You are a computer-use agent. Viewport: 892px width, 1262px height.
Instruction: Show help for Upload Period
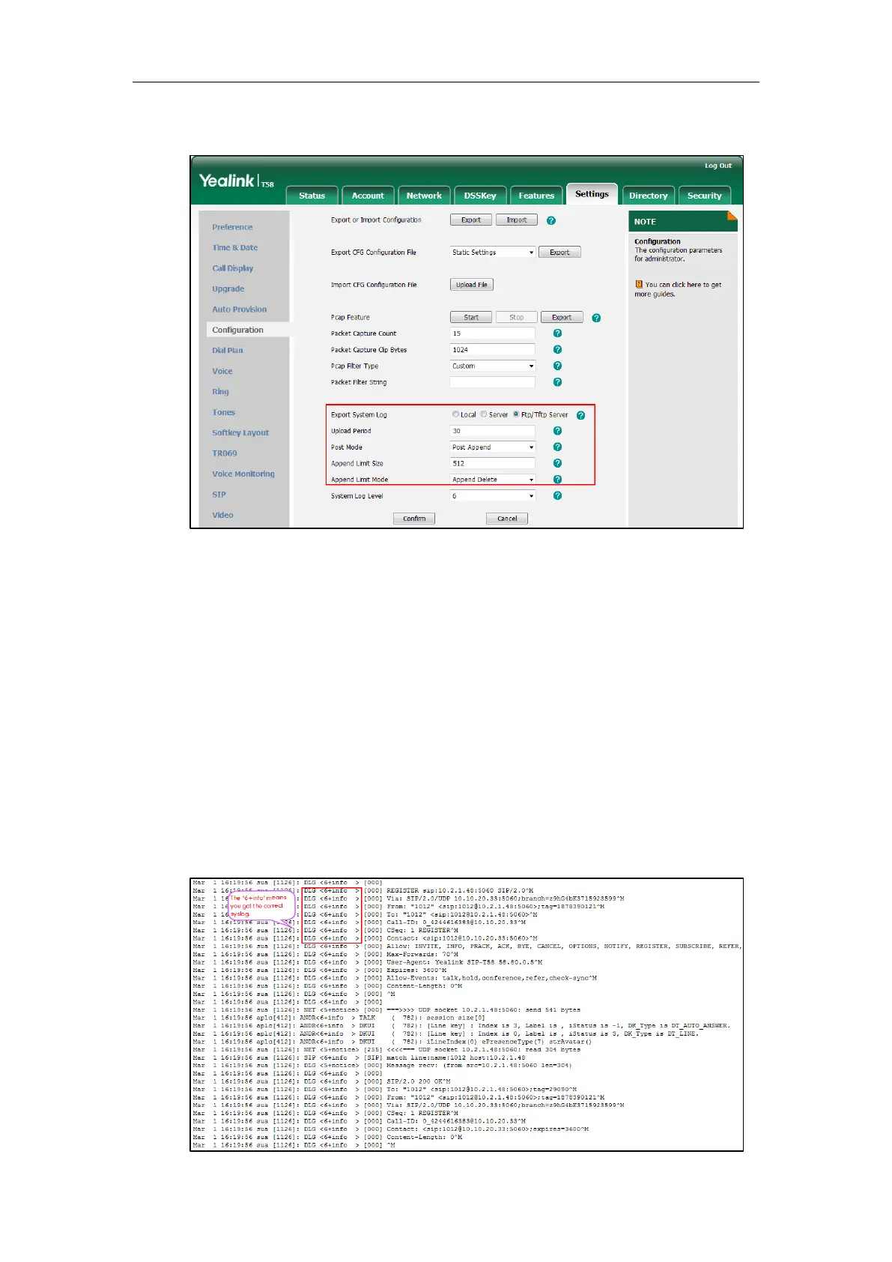557,431
